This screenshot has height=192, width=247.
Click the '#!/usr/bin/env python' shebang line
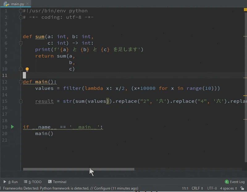55,11
